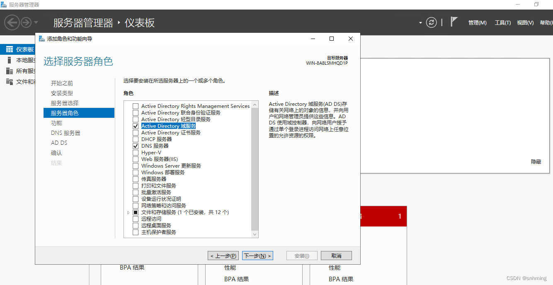Check the 主机保护者服务 role
The width and height of the screenshot is (553, 285).
tap(136, 232)
